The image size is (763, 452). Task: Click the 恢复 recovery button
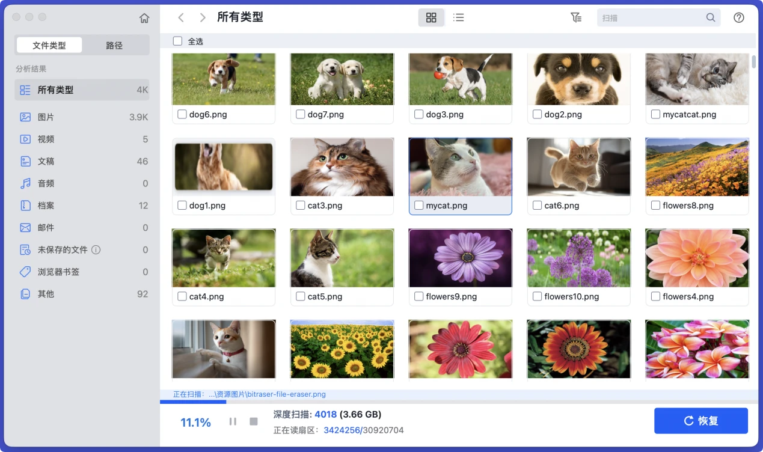[701, 421]
